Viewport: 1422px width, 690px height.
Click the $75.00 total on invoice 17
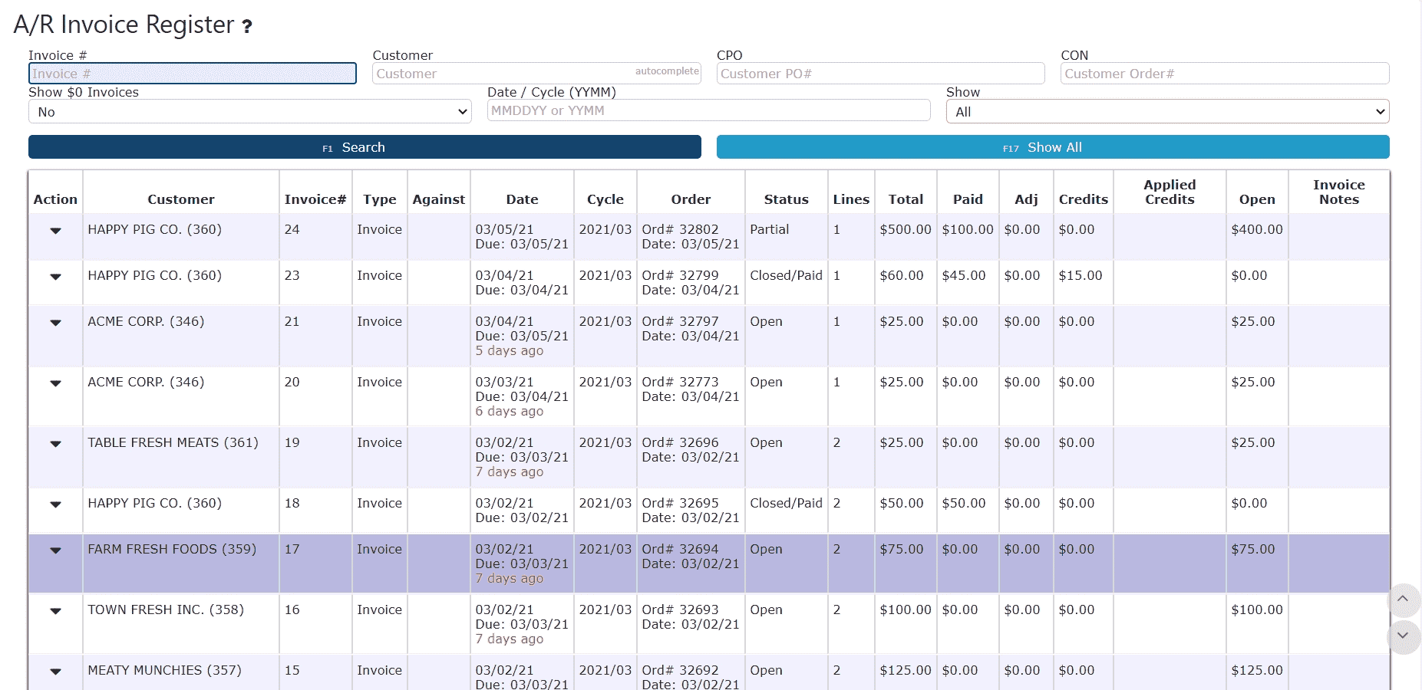(x=902, y=549)
